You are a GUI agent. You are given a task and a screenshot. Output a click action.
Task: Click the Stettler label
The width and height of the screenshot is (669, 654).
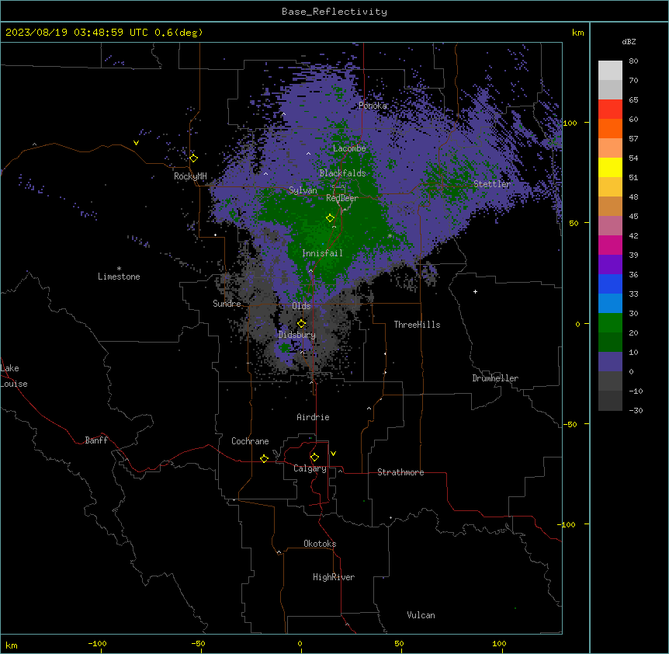pos(492,184)
